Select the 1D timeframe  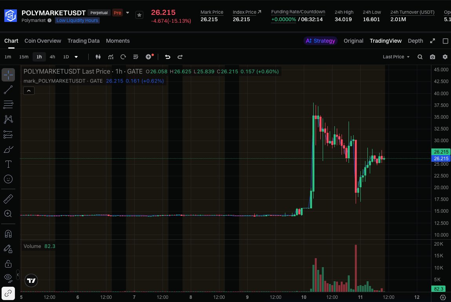pos(66,57)
